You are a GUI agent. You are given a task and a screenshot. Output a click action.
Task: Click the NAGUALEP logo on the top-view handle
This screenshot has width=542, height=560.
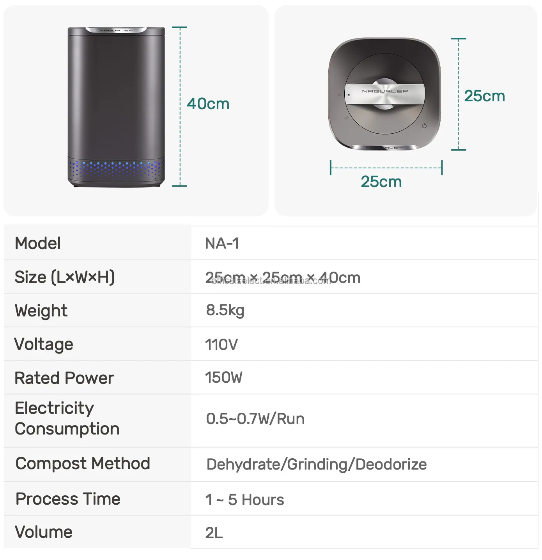[385, 91]
